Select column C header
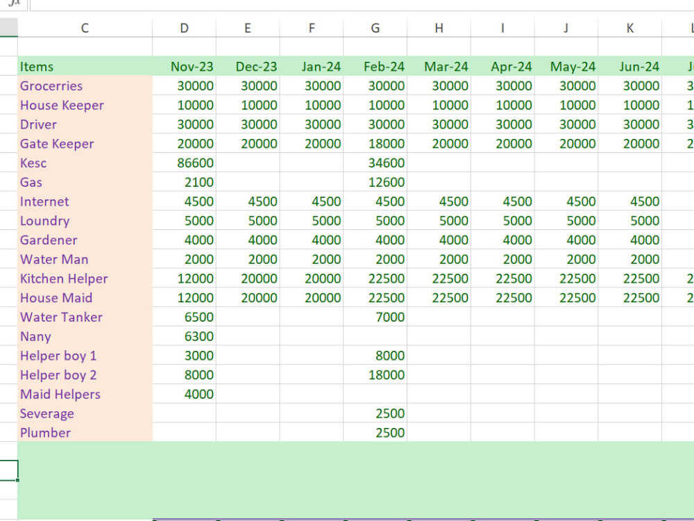 pos(85,28)
